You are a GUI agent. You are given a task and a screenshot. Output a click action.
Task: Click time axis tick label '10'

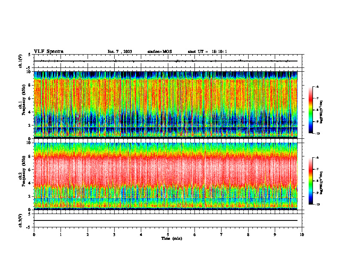point(302,235)
